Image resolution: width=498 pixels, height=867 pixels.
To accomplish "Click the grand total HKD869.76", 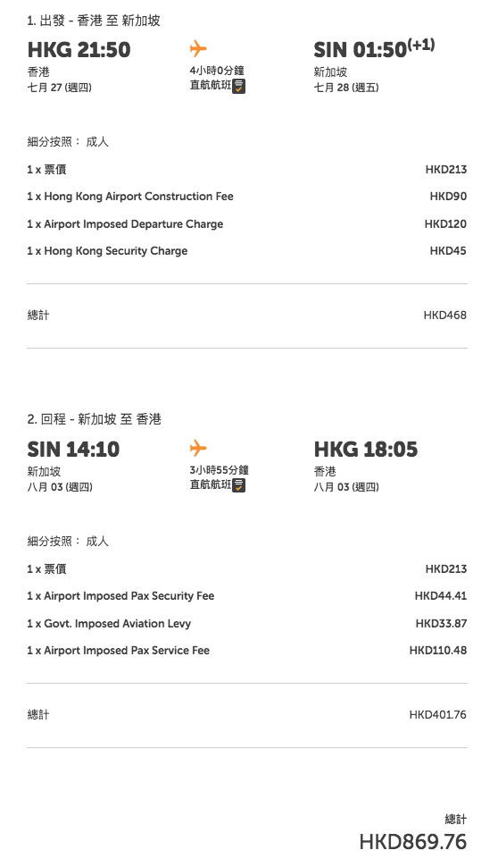I will click(x=413, y=842).
